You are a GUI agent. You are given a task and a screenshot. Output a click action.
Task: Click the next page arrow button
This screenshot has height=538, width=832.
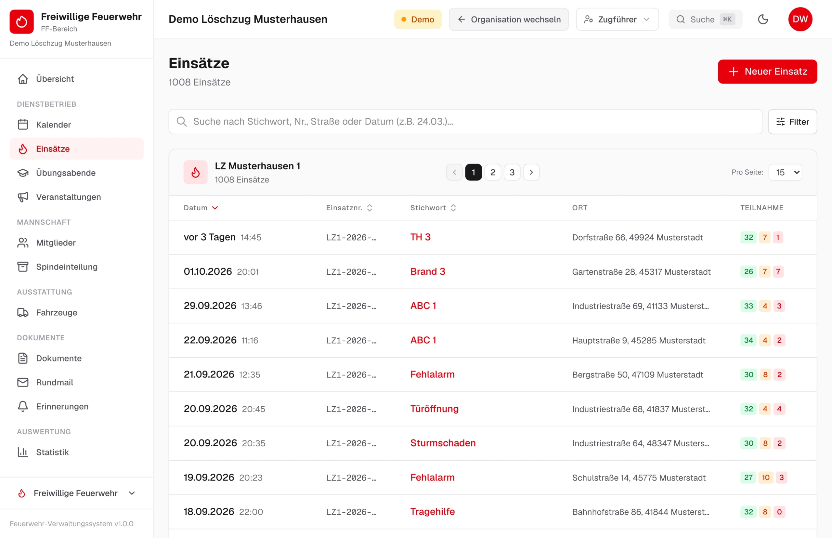click(531, 172)
